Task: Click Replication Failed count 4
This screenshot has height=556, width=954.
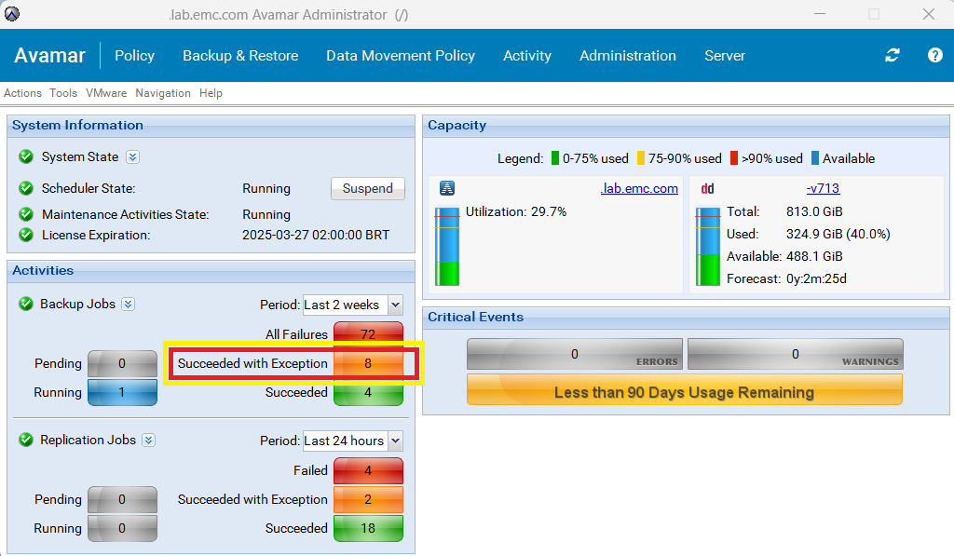Action: coord(368,470)
